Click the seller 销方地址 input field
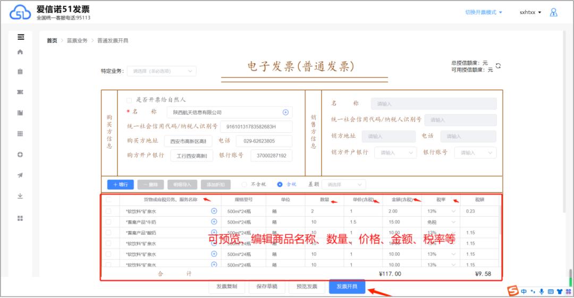The height and width of the screenshot is (298, 574). (x=389, y=136)
